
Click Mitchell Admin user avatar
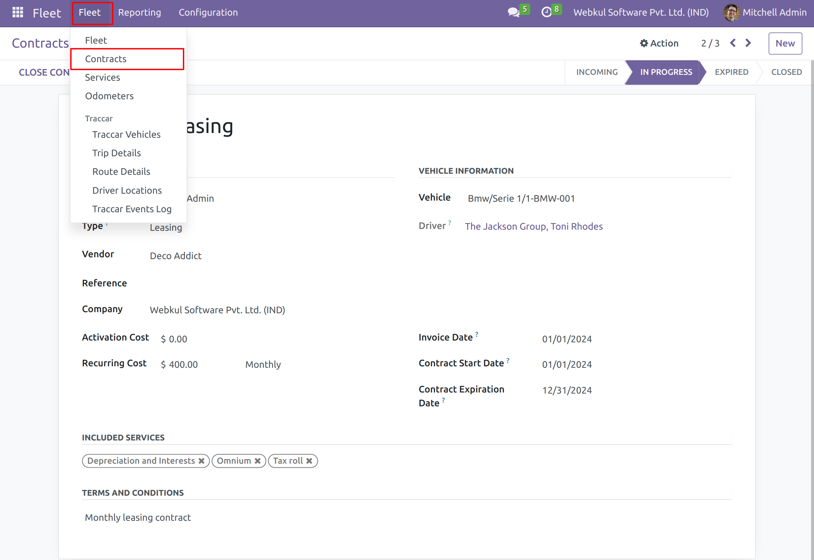pos(731,12)
